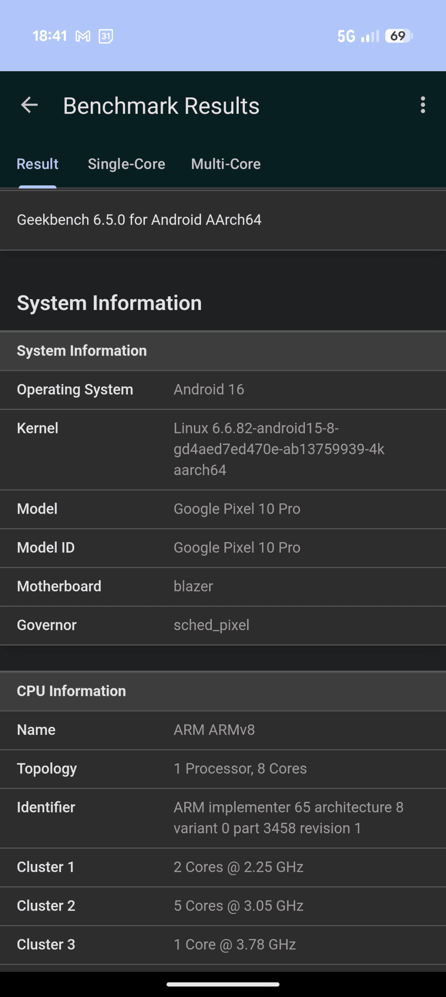Open the three-dot overflow menu
The width and height of the screenshot is (446, 997).
click(423, 105)
